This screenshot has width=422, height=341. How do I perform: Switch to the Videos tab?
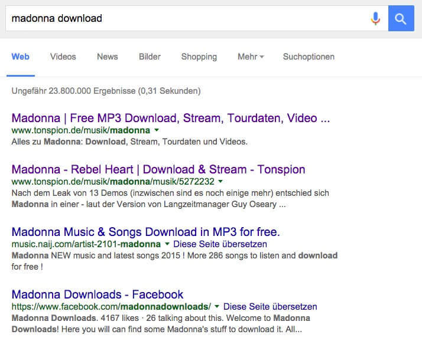coord(63,57)
